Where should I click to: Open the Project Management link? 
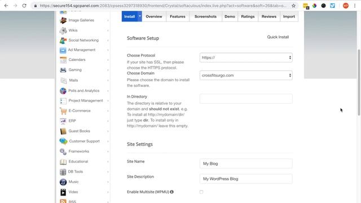(86, 100)
